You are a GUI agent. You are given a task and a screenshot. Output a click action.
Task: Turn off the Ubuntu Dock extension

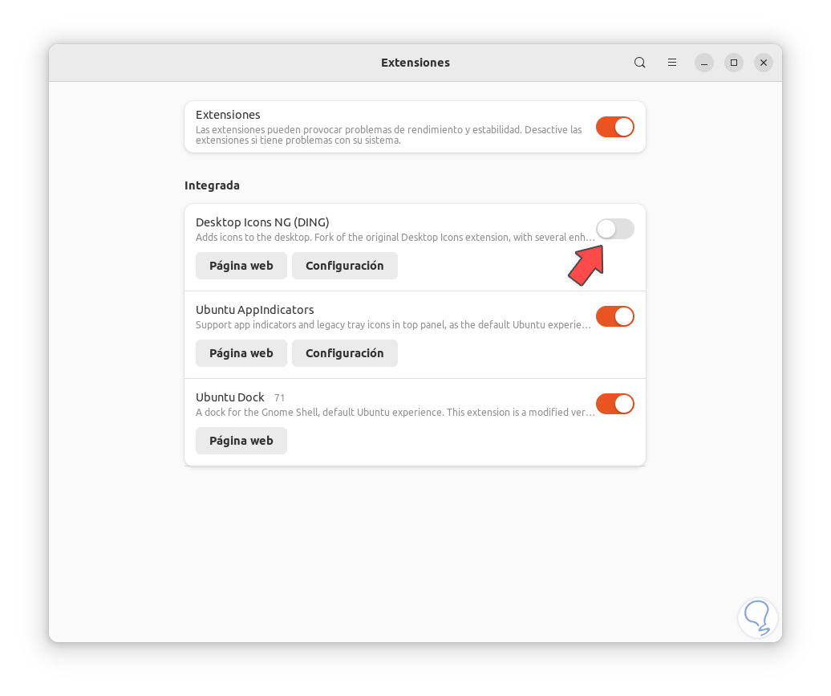(x=614, y=404)
